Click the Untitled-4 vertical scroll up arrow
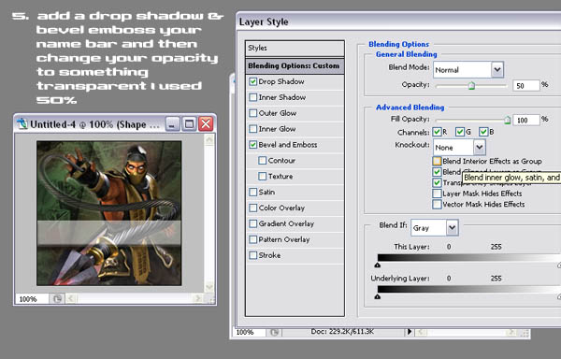The width and height of the screenshot is (561, 359). coord(209,139)
